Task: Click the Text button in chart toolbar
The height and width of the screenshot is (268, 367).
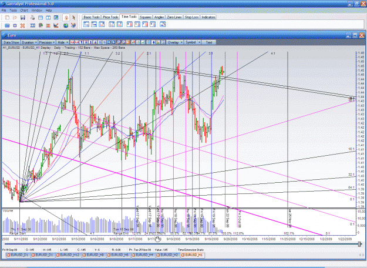Action: pos(209,42)
